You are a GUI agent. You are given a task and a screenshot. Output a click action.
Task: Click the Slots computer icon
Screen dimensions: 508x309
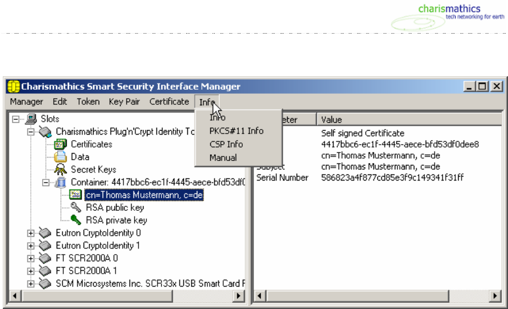(31, 119)
